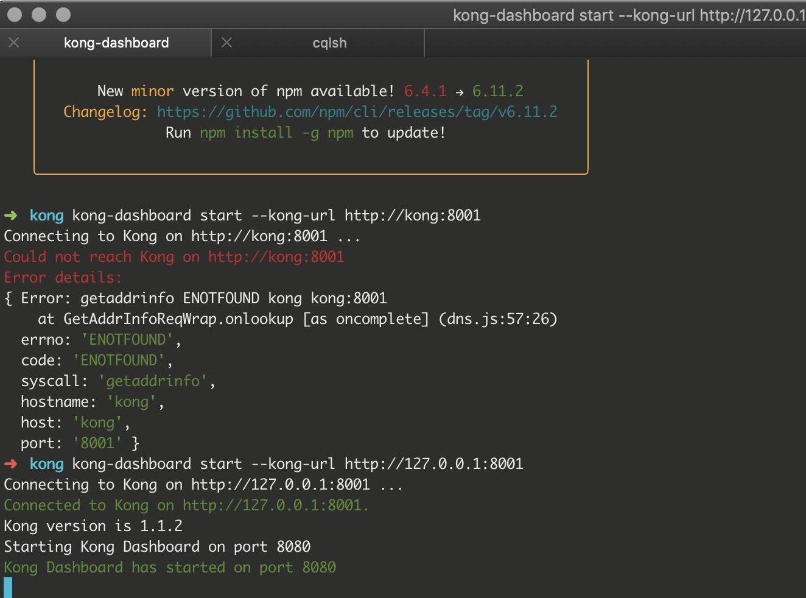Click the blue terminal cursor block
806x598 pixels.
click(x=8, y=588)
